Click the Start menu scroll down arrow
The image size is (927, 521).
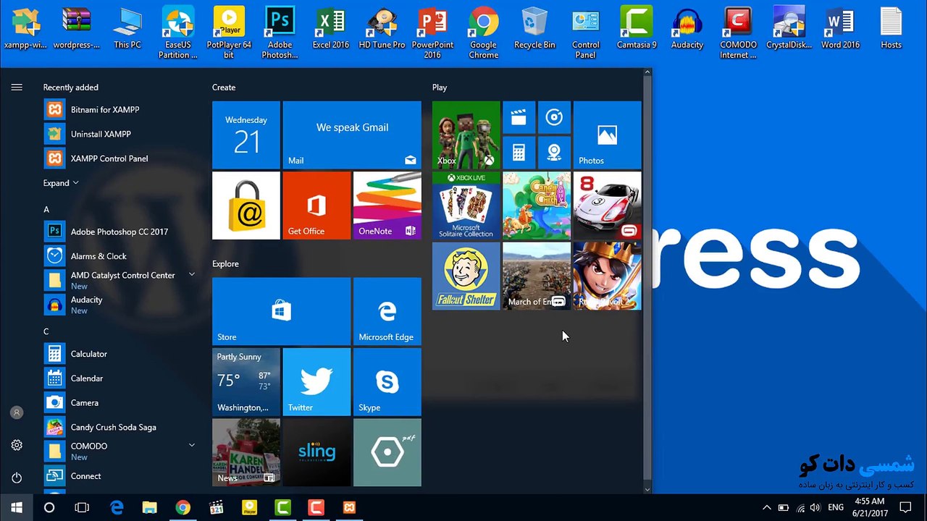pos(647,489)
